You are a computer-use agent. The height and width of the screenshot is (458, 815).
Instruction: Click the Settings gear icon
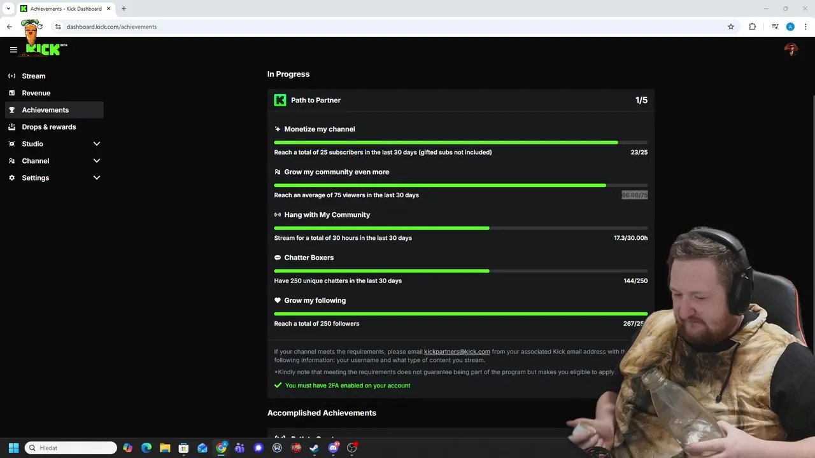coord(11,178)
